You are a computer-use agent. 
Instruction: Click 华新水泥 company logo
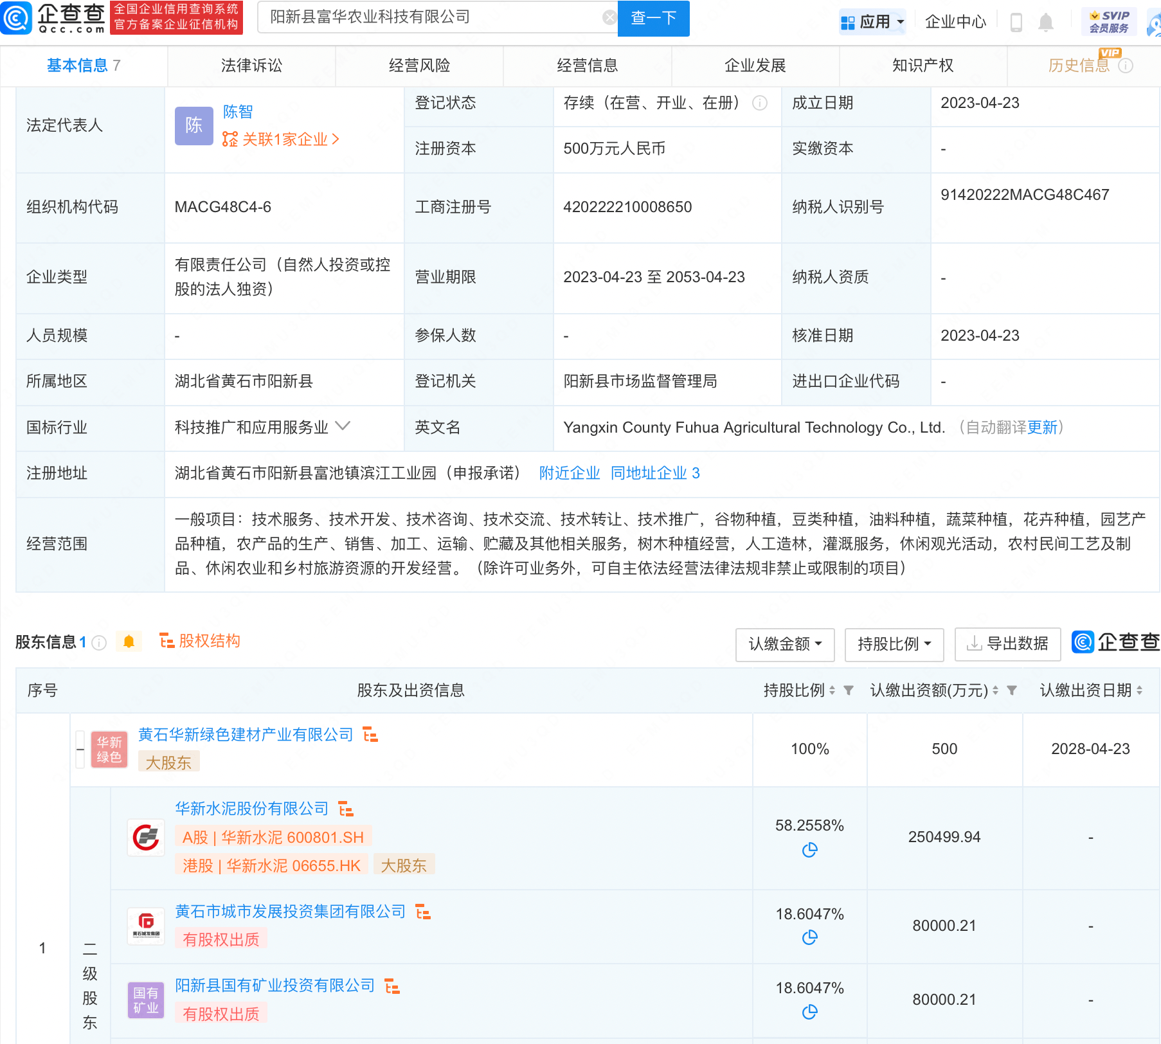(146, 838)
